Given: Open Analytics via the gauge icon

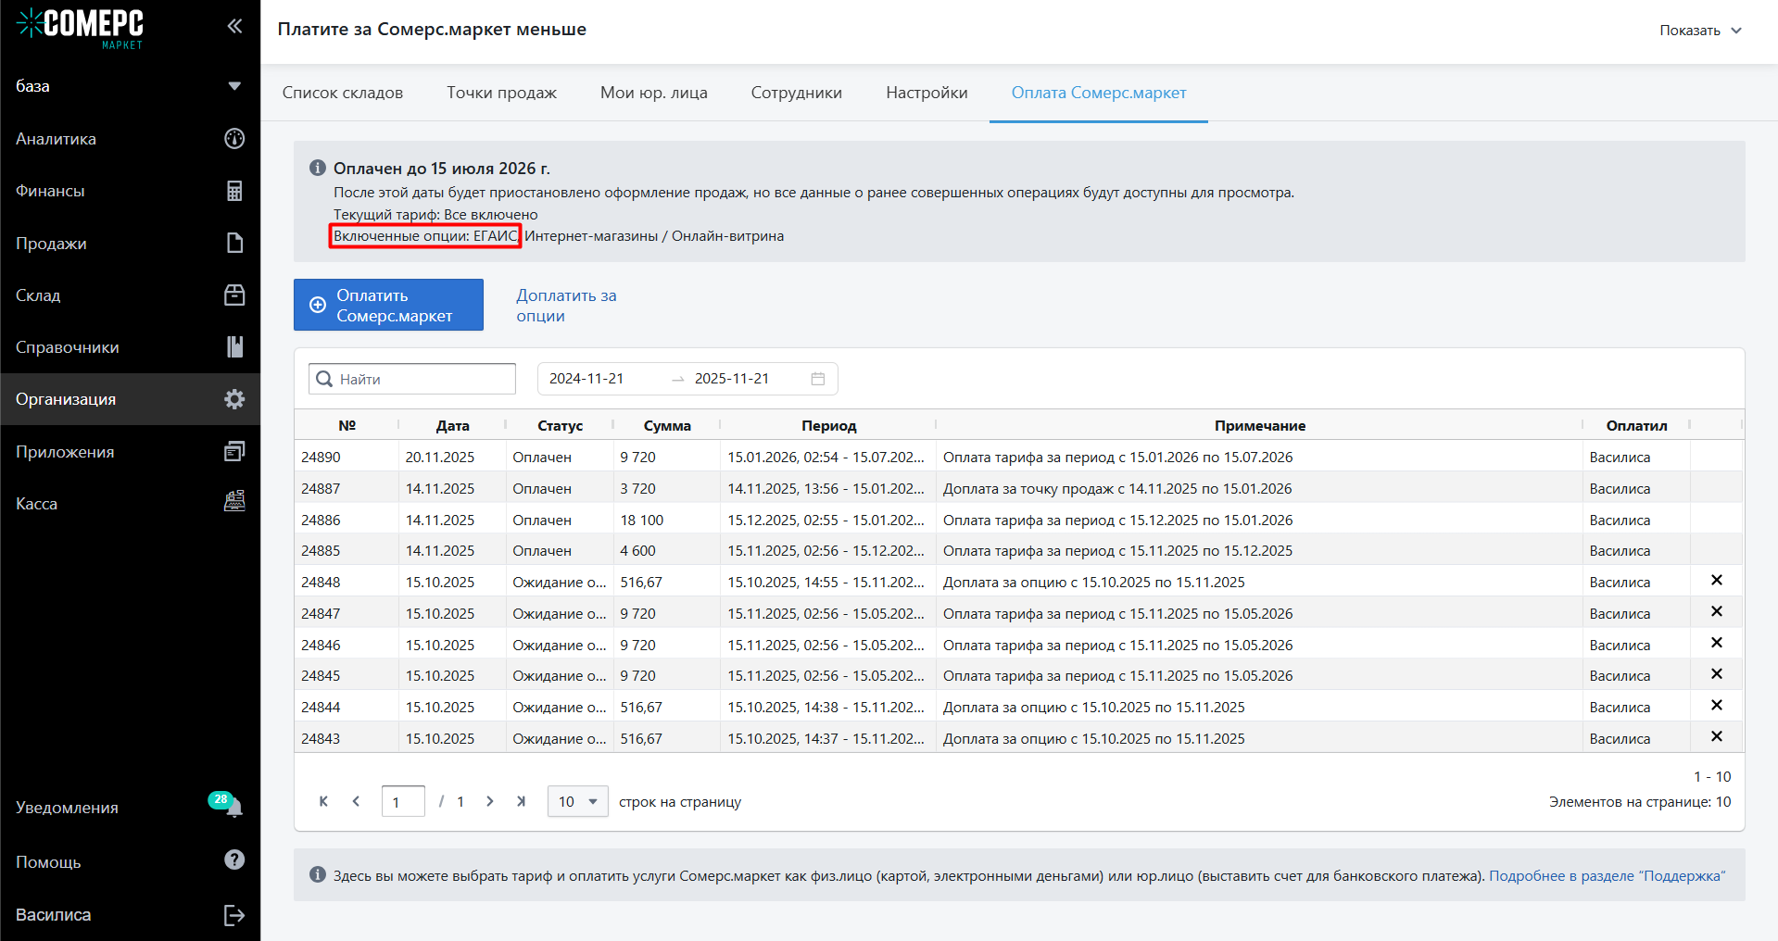Looking at the screenshot, I should (234, 139).
